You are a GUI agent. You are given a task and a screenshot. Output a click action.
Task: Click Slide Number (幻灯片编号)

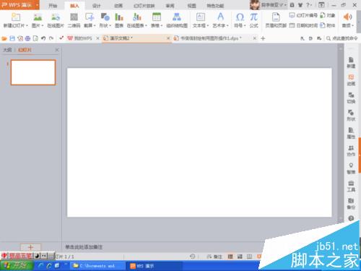303,15
